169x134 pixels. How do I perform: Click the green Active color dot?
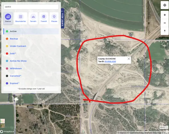coord(7,31)
